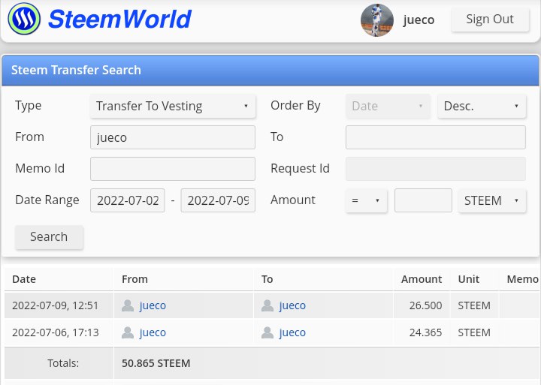Viewport: 541px width, 385px height.
Task: Click the From column header
Action: coord(135,279)
